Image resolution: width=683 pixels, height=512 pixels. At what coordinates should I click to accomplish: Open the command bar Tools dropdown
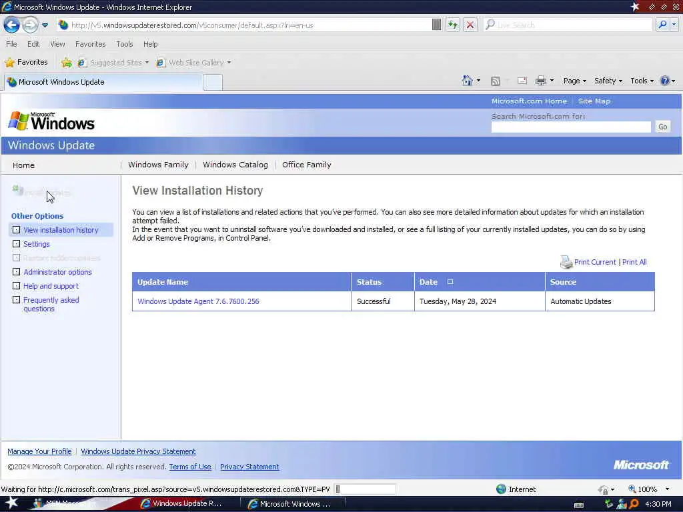click(642, 81)
